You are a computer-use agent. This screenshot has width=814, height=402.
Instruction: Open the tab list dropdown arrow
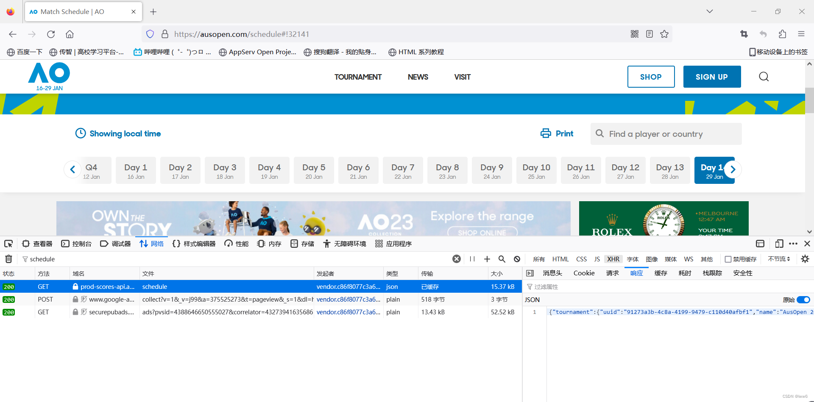click(x=710, y=11)
